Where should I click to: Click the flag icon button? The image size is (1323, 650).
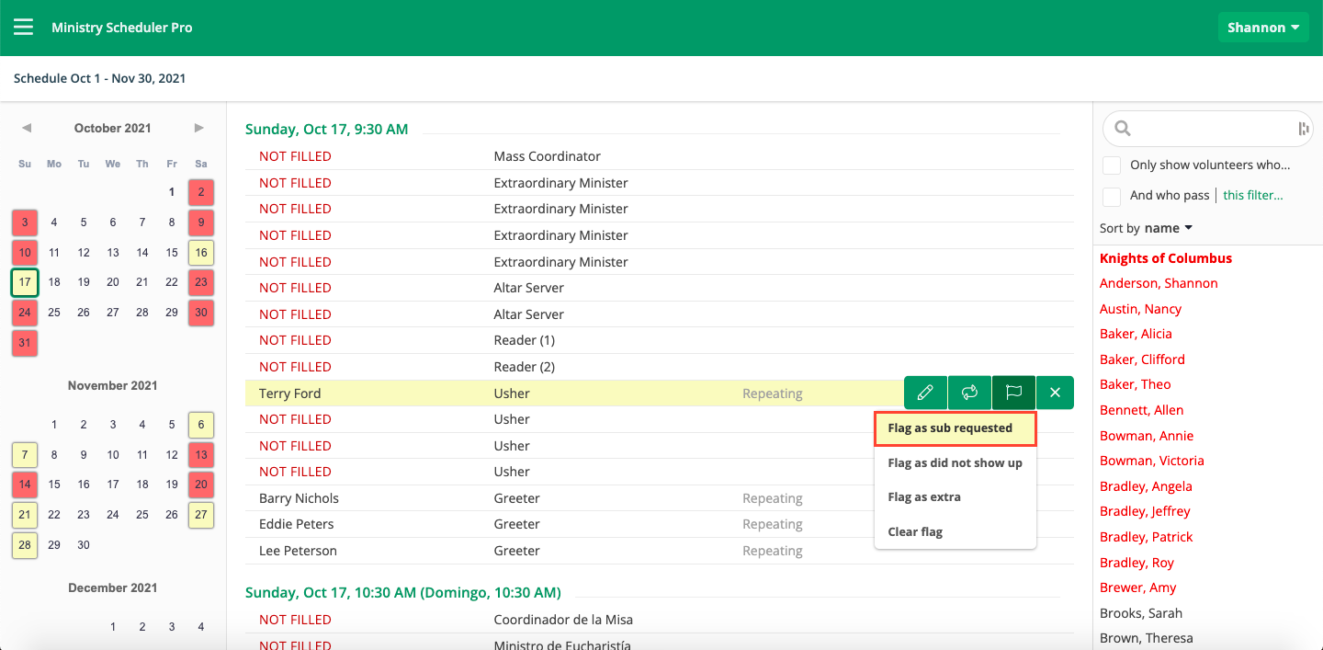[x=1013, y=393]
